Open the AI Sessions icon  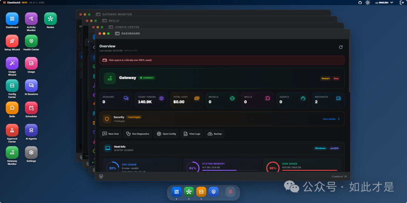click(x=31, y=86)
